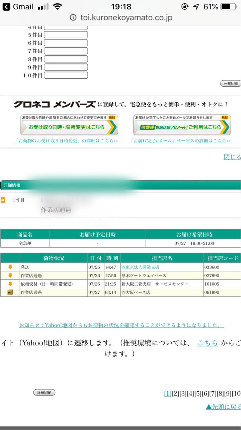Click the 閉じる link

click(x=232, y=157)
